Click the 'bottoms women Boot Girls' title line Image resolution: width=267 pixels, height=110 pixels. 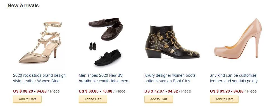[x=167, y=81]
